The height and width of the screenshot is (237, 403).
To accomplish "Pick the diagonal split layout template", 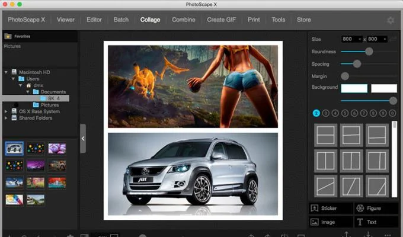I will tap(326, 186).
